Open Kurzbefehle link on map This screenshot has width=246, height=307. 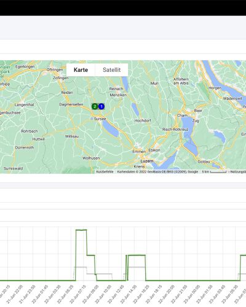click(x=105, y=172)
